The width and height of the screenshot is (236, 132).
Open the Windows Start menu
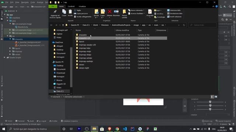click(x=3, y=129)
